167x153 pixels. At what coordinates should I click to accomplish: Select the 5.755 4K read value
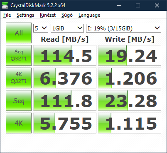65,123
